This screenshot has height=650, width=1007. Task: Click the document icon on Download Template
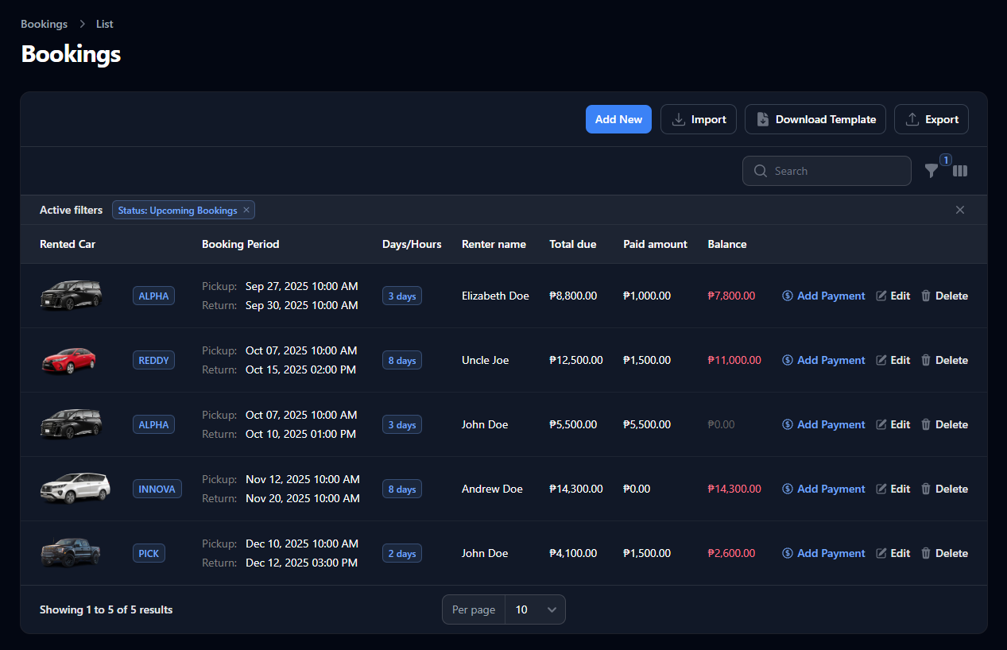762,119
